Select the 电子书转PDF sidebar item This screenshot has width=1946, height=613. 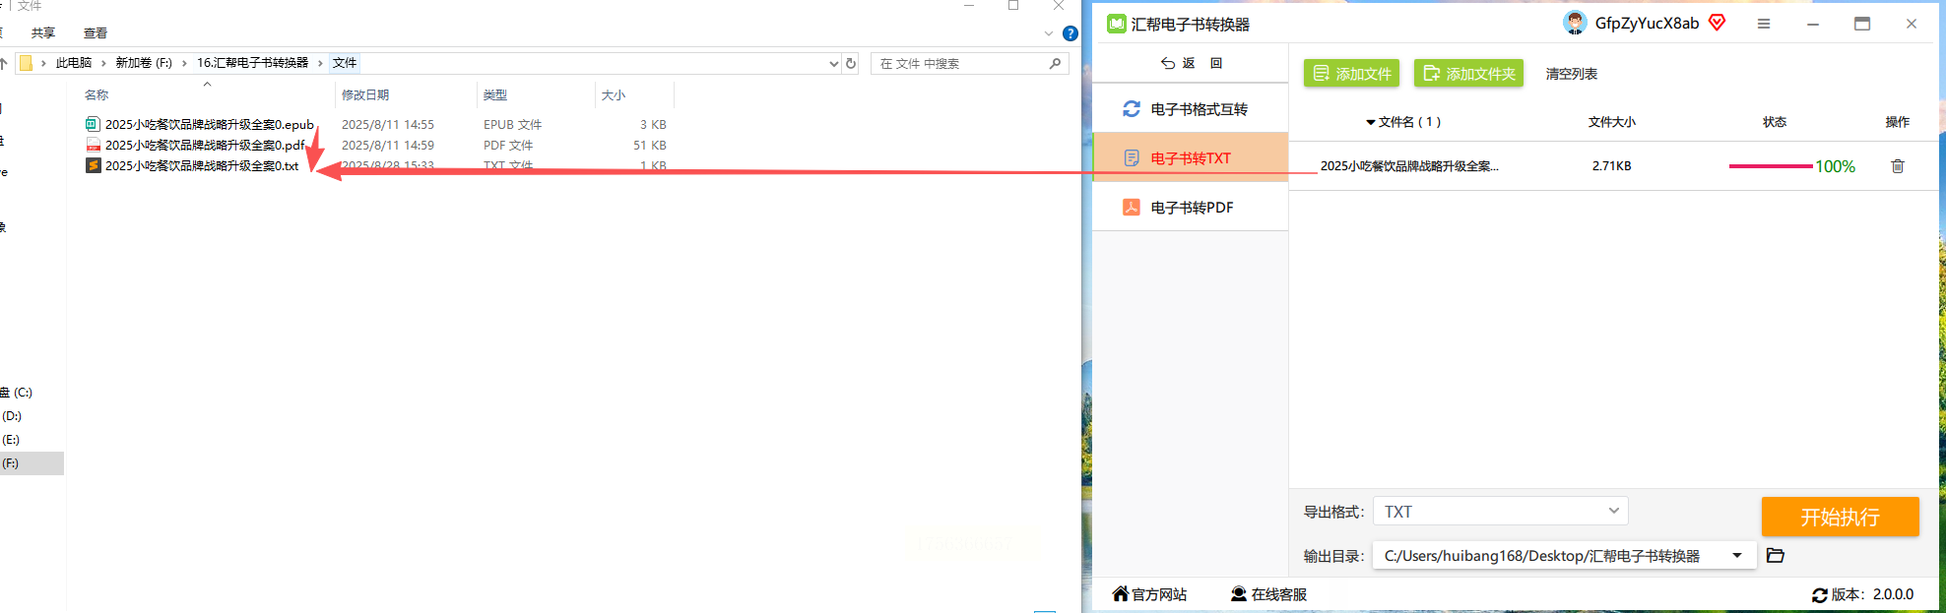[1191, 208]
